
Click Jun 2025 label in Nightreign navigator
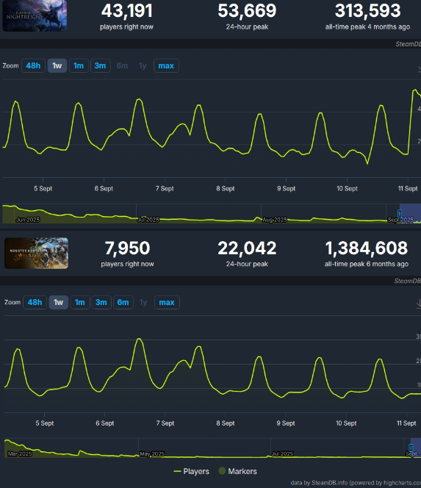tap(28, 220)
